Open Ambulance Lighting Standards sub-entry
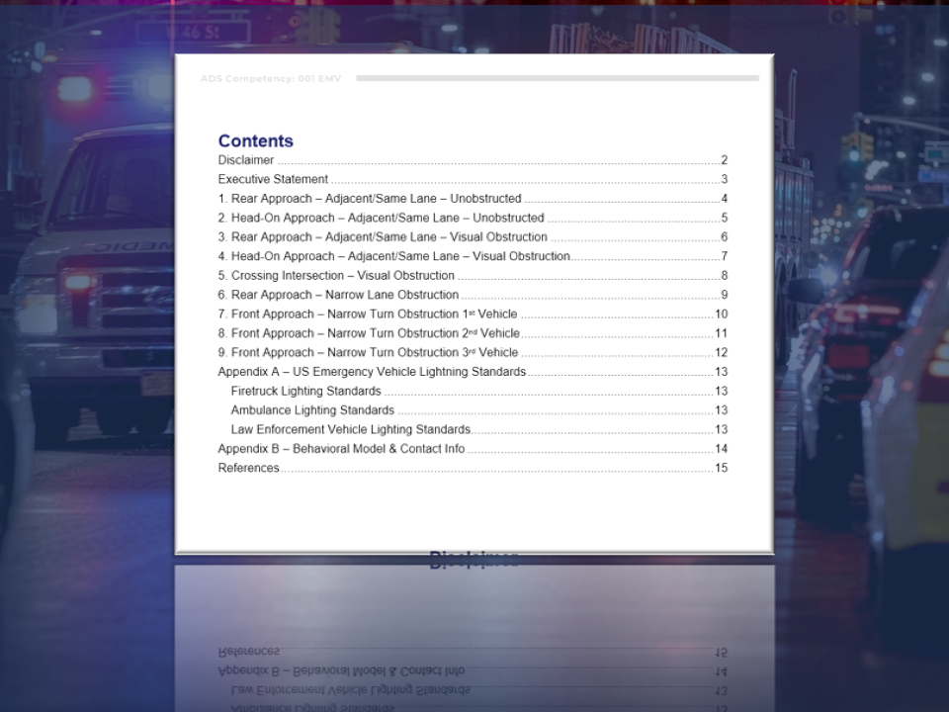949x712 pixels. 479,410
